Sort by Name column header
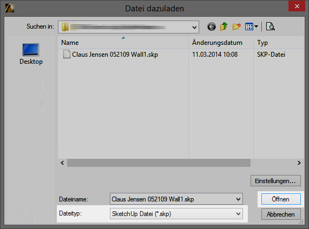Image resolution: width=309 pixels, height=229 pixels. (123, 43)
